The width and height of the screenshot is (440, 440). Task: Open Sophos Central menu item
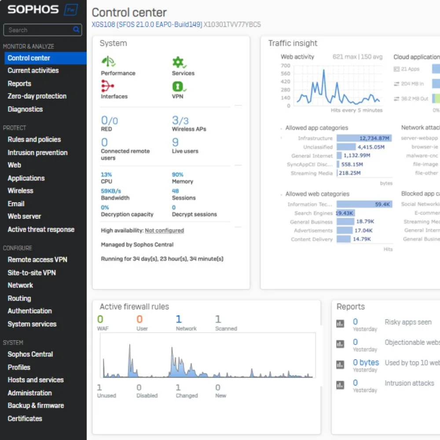click(30, 354)
